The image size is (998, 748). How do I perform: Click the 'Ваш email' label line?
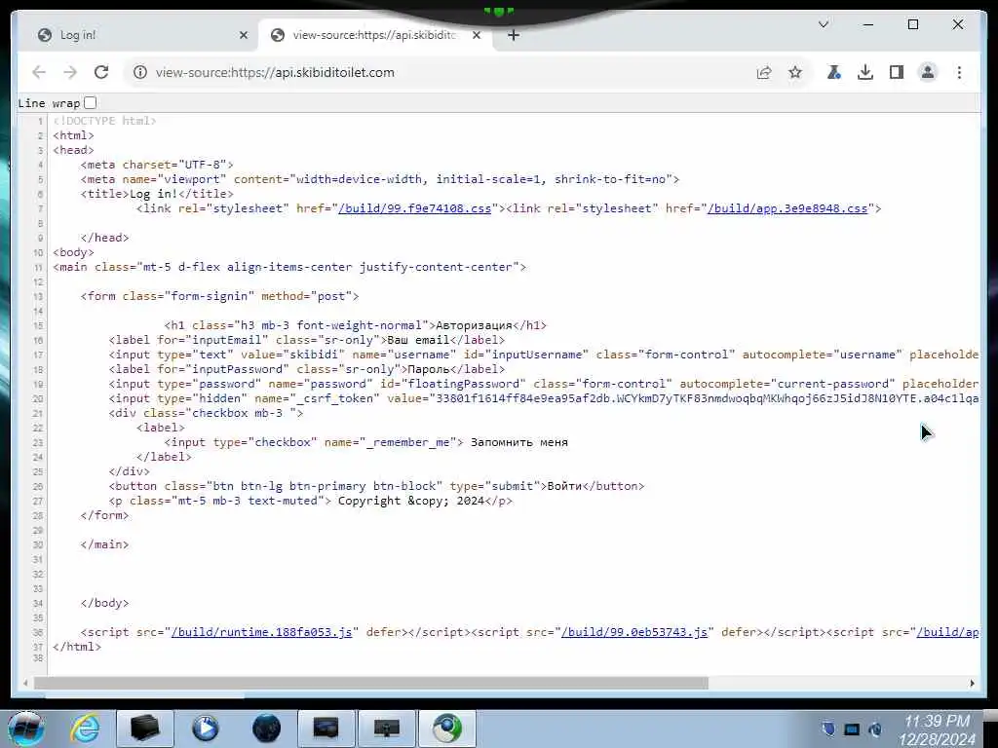click(306, 340)
